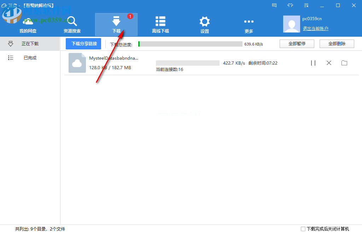Click the user avatar thumbnail
The width and height of the screenshot is (362, 233).
tap(292, 24)
